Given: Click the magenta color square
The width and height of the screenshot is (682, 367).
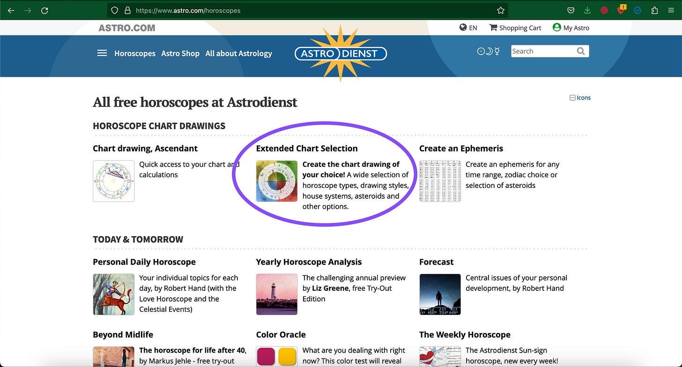Looking at the screenshot, I should coord(266,358).
